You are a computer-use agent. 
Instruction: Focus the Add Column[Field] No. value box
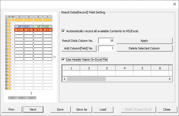(x=106, y=48)
